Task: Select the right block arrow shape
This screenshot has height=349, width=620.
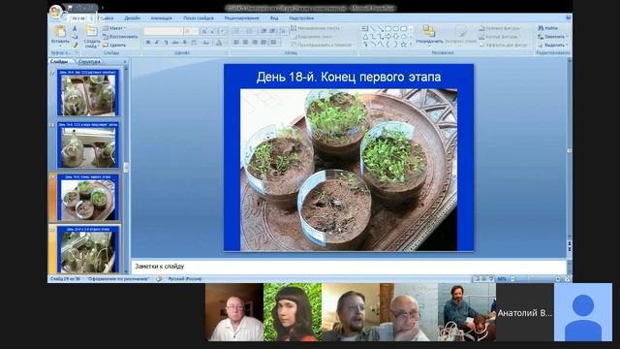Action: (387, 37)
